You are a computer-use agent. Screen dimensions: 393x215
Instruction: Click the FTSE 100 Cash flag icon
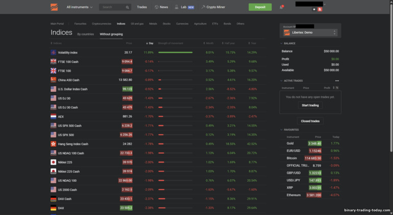click(54, 61)
